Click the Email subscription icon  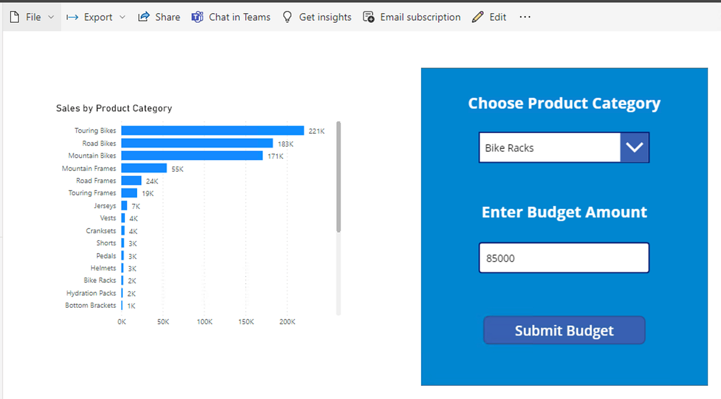coord(368,17)
